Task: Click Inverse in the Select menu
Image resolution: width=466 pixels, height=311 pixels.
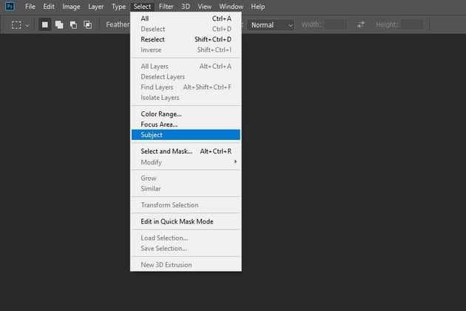Action: [186, 50]
